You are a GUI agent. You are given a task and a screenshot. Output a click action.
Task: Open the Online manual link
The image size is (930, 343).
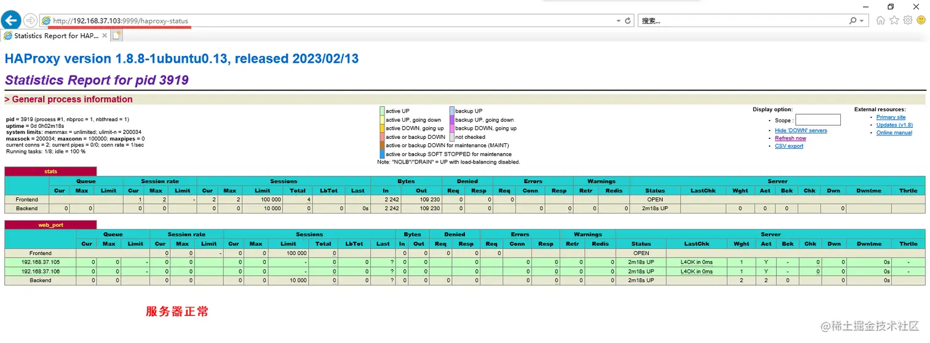894,133
